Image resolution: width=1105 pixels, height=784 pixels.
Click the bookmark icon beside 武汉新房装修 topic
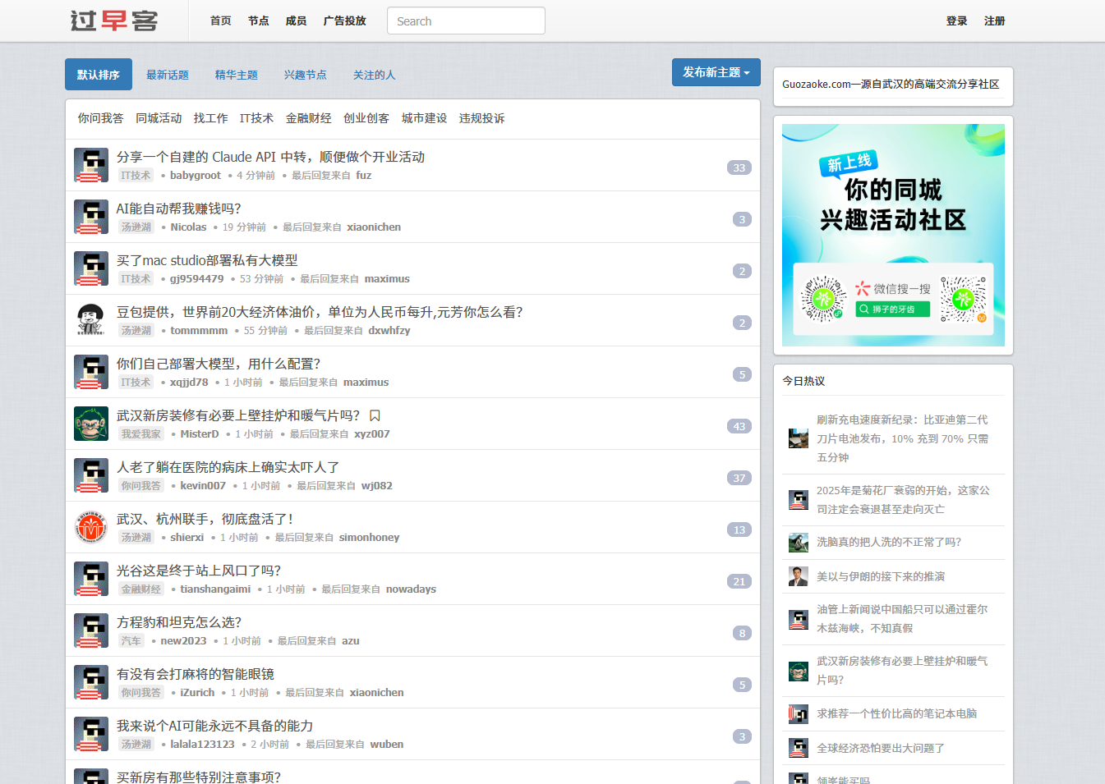[x=375, y=415]
